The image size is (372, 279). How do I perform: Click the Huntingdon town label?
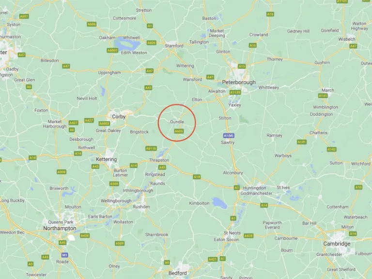tap(255, 188)
